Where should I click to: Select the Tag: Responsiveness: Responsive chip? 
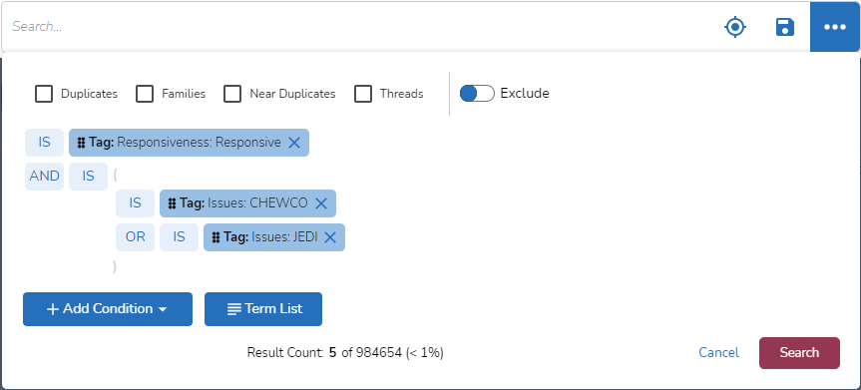(189, 143)
